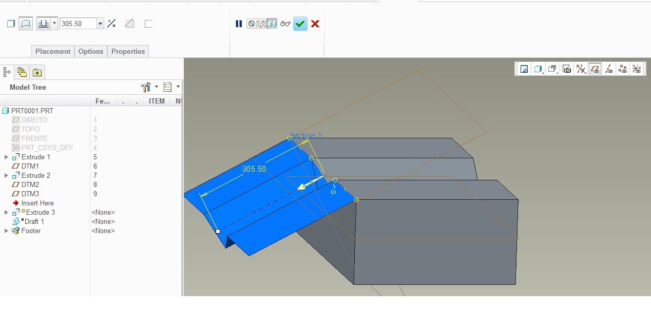This screenshot has width=651, height=332.
Task: Open the datum display filters dropdown
Action: click(581, 69)
